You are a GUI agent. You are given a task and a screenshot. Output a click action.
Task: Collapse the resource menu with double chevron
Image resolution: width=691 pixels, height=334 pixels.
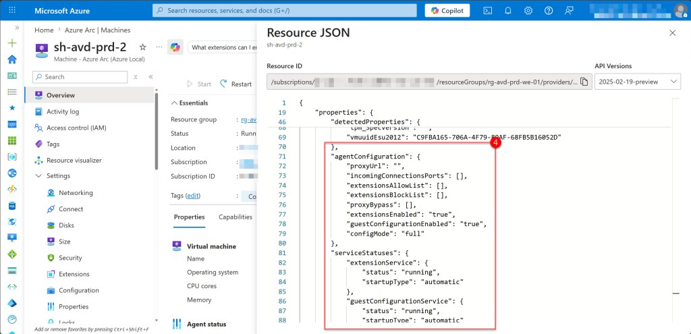150,77
